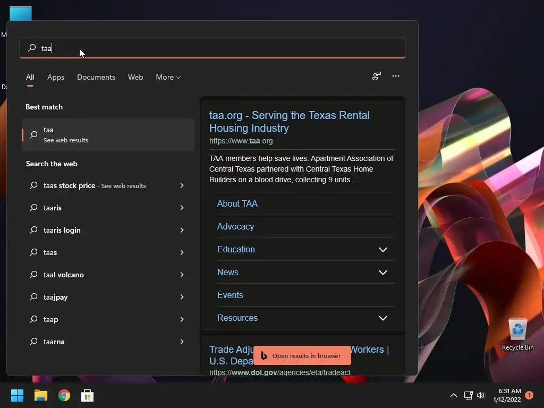The width and height of the screenshot is (544, 408).
Task: Select the taa best match result
Action: point(108,134)
